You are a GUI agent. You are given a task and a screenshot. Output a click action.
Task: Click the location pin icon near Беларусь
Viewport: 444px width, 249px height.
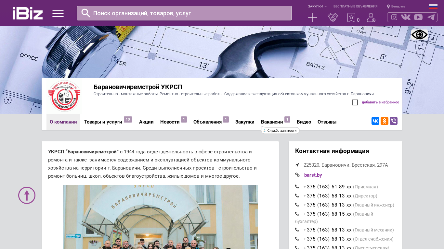coord(388,6)
